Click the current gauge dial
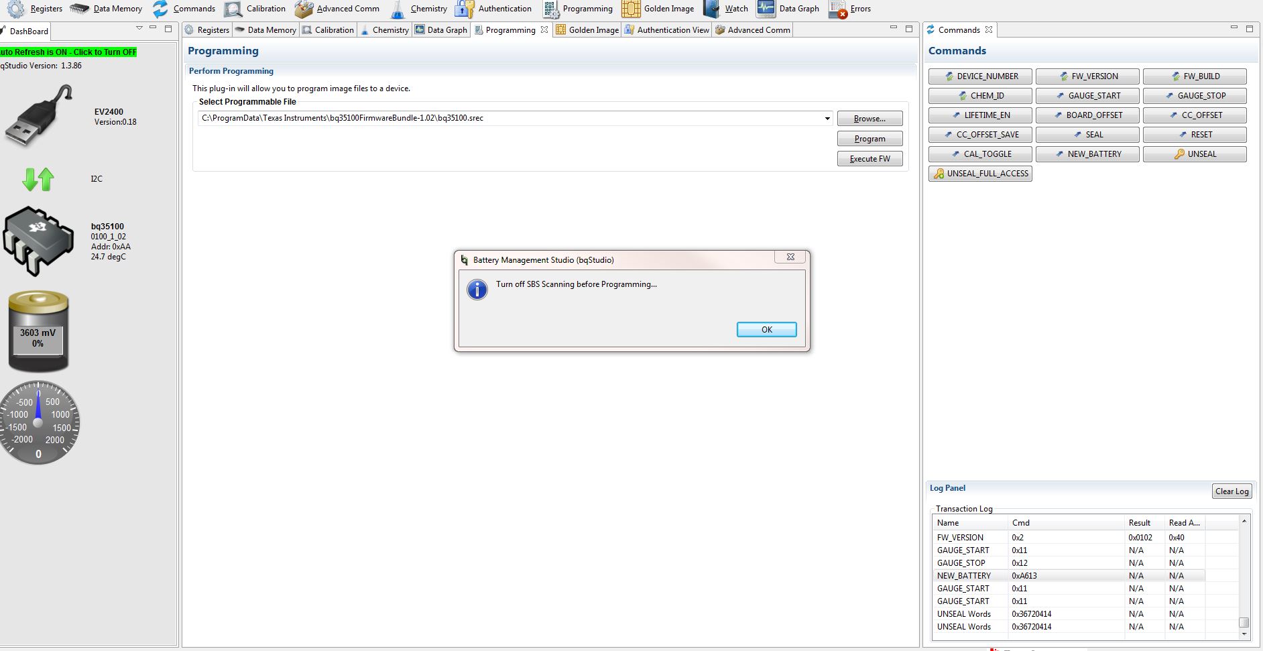This screenshot has height=651, width=1263. [x=38, y=423]
